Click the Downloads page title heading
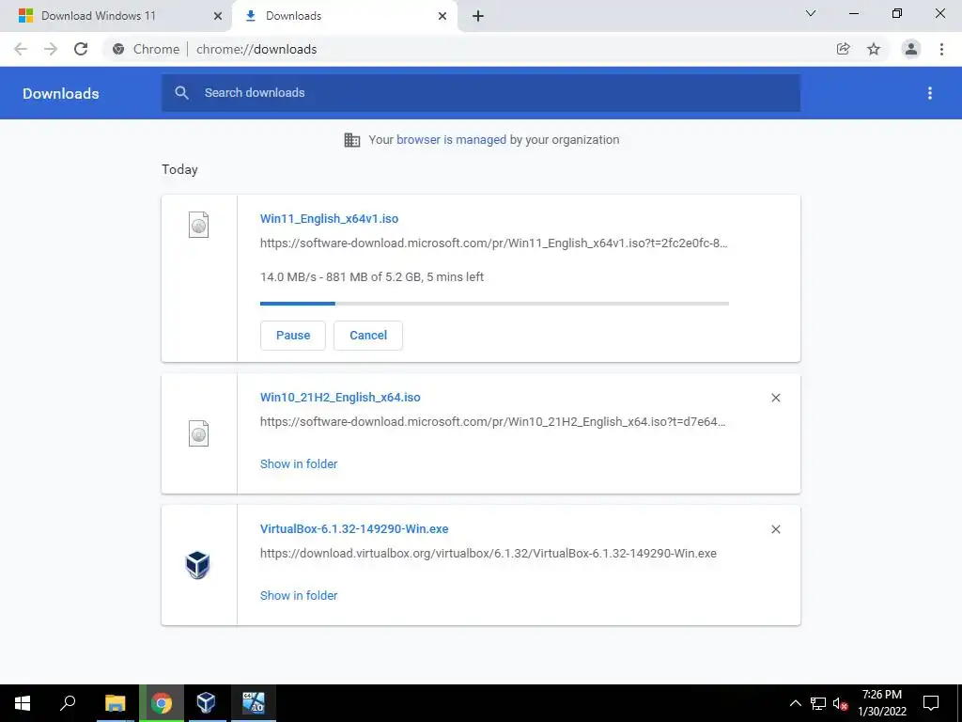The image size is (962, 722). 61,93
